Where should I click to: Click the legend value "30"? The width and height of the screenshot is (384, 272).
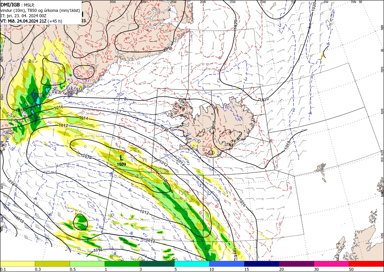317,269
